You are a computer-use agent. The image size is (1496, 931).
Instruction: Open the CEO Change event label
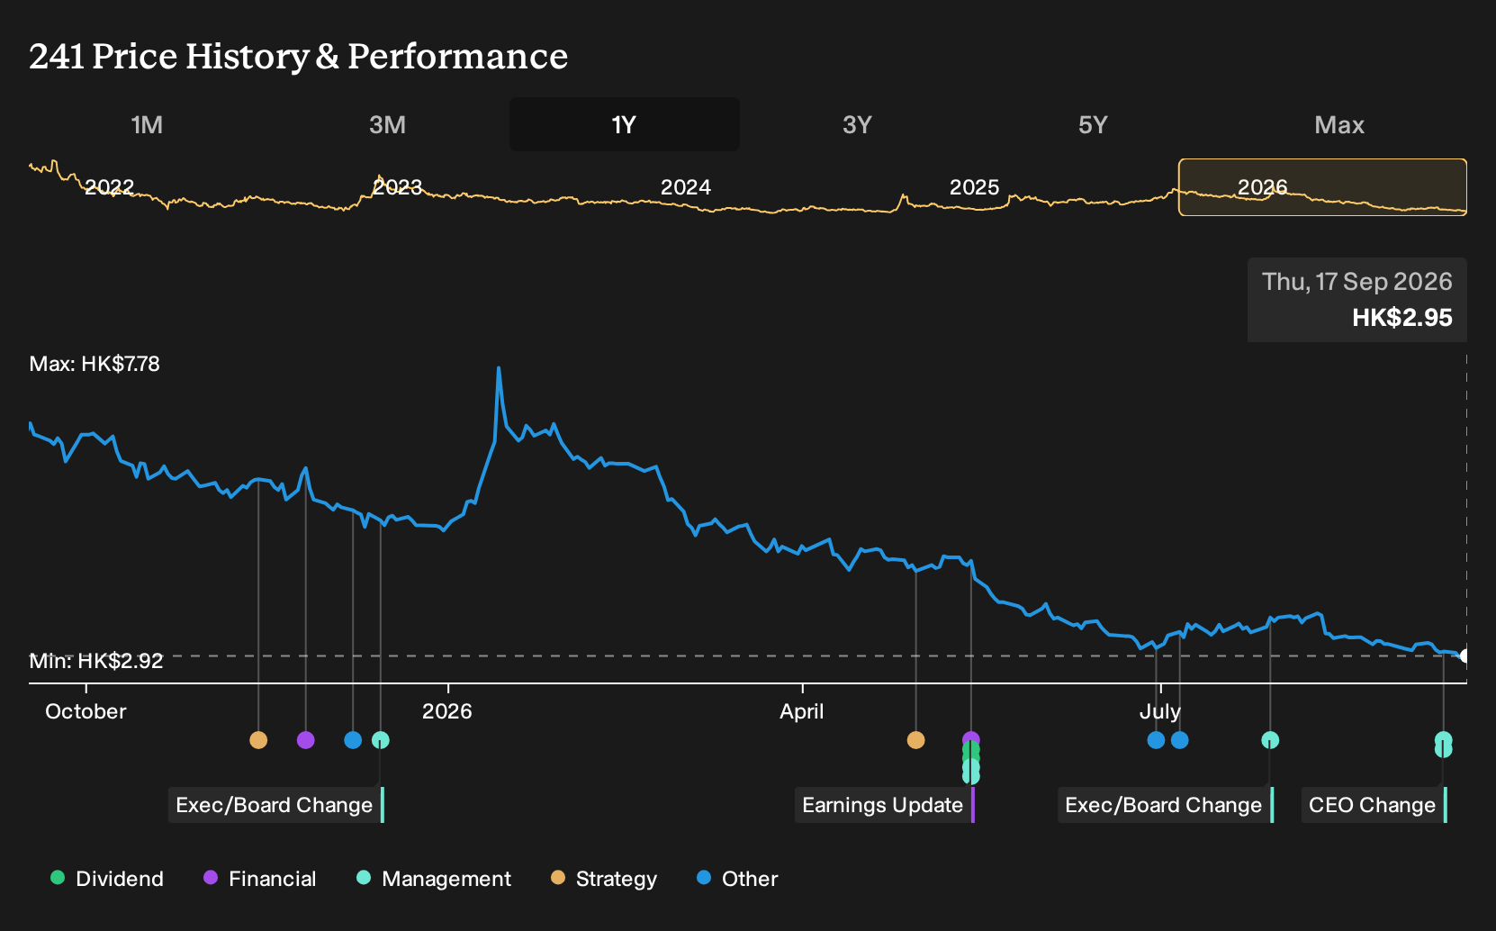1374,805
